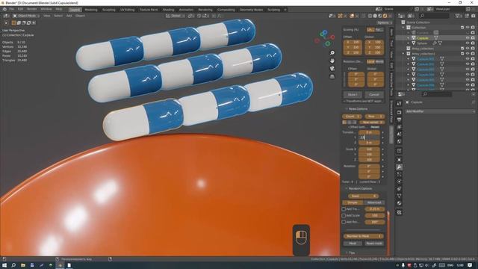Switch to the Modeling workspace tab
Image resolution: width=478 pixels, height=269 pixels.
(91, 10)
